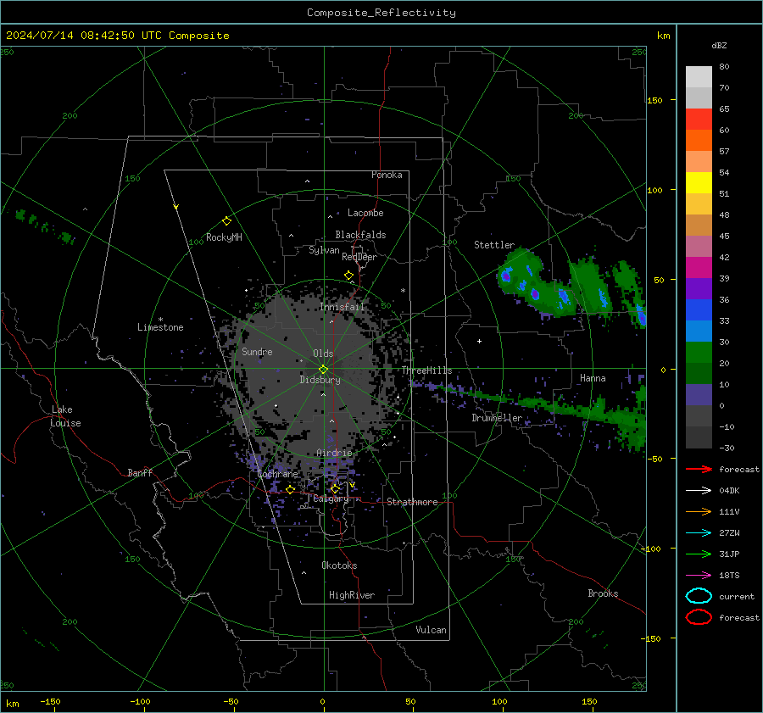Image resolution: width=763 pixels, height=713 pixels.
Task: Click the blue storm core east of Stettler
Action: [506, 276]
